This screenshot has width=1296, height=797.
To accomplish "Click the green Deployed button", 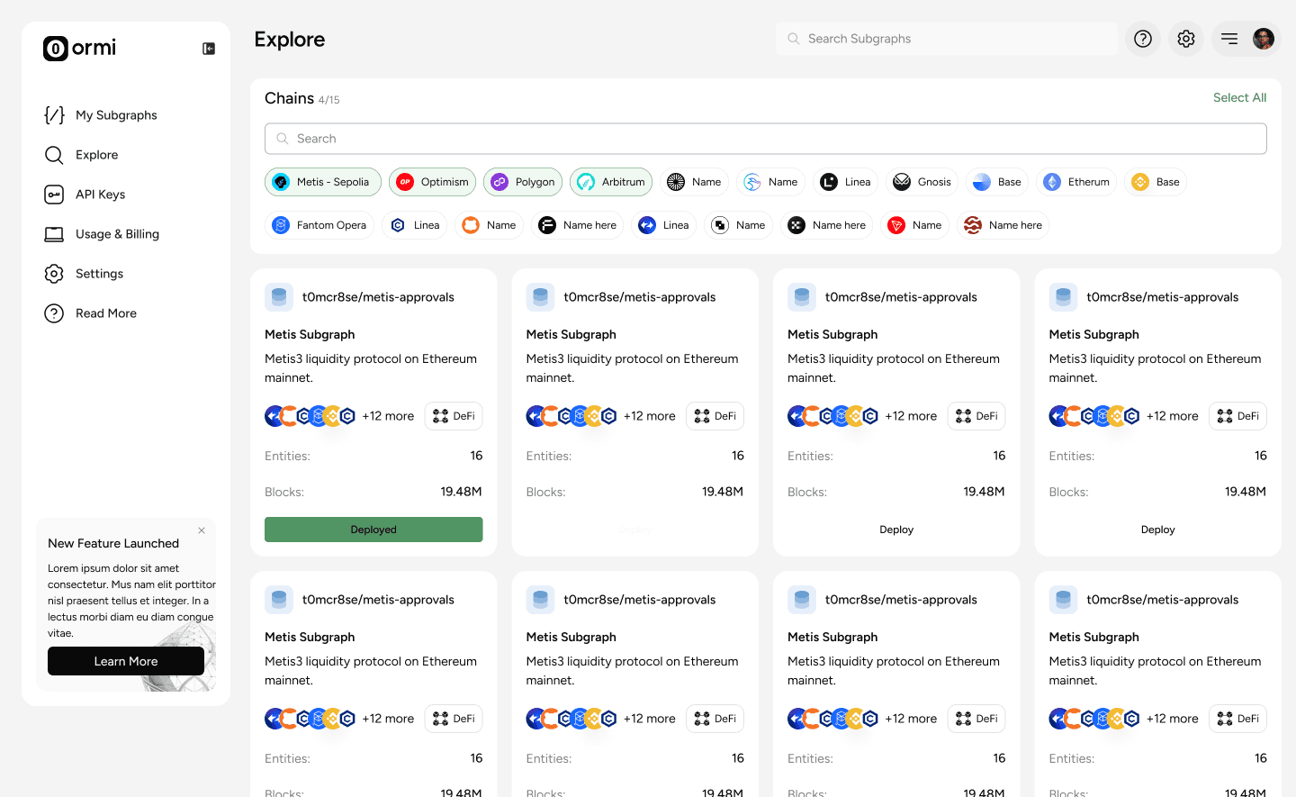I will click(x=373, y=530).
